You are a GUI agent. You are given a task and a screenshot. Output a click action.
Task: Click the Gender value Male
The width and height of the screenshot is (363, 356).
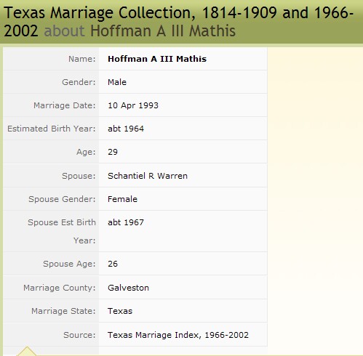[x=117, y=82]
